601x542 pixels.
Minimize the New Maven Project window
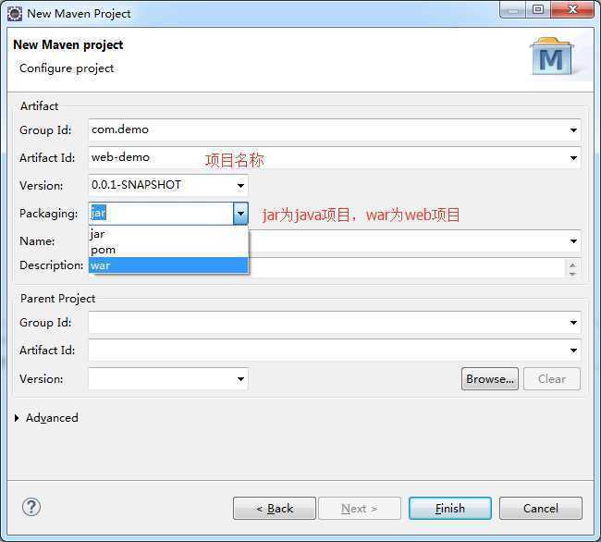512,9
